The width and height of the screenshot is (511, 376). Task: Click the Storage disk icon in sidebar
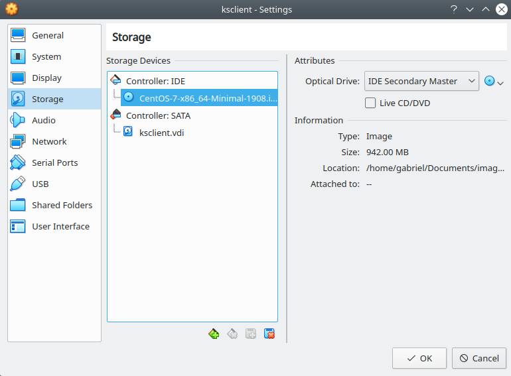(18, 99)
